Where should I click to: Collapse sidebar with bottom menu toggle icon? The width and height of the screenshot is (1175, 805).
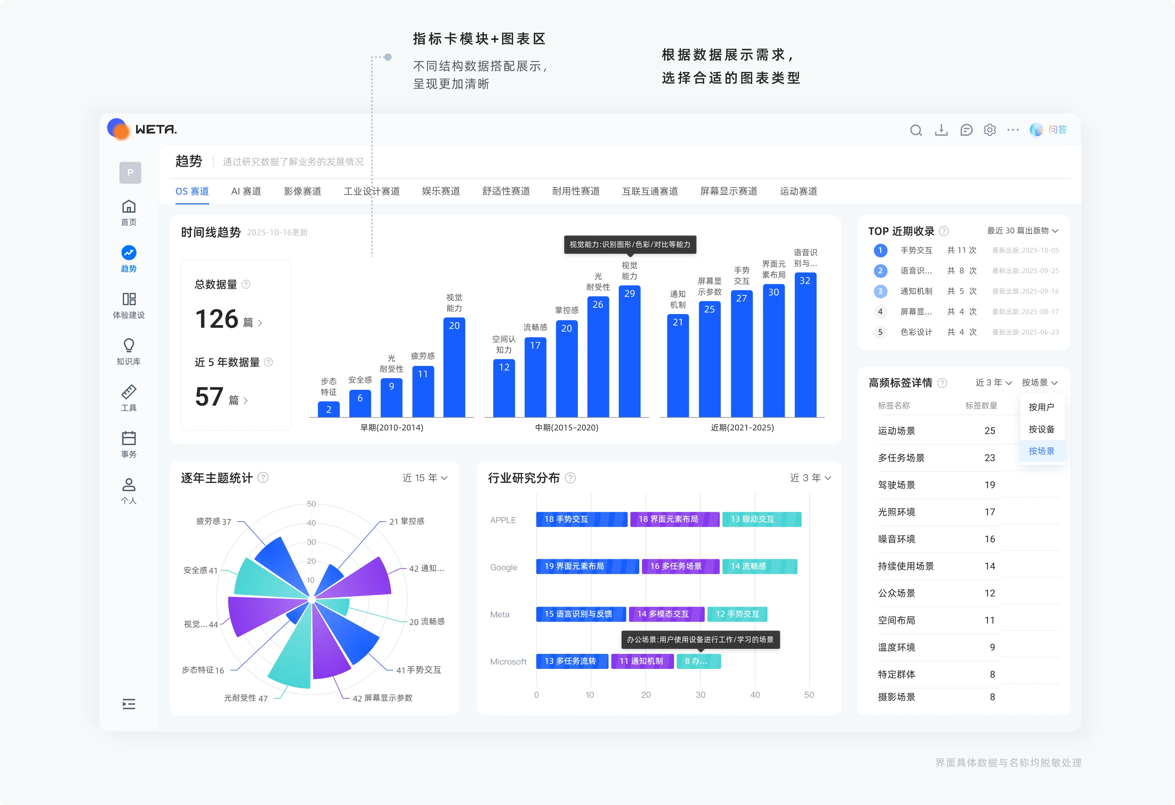pos(129,704)
